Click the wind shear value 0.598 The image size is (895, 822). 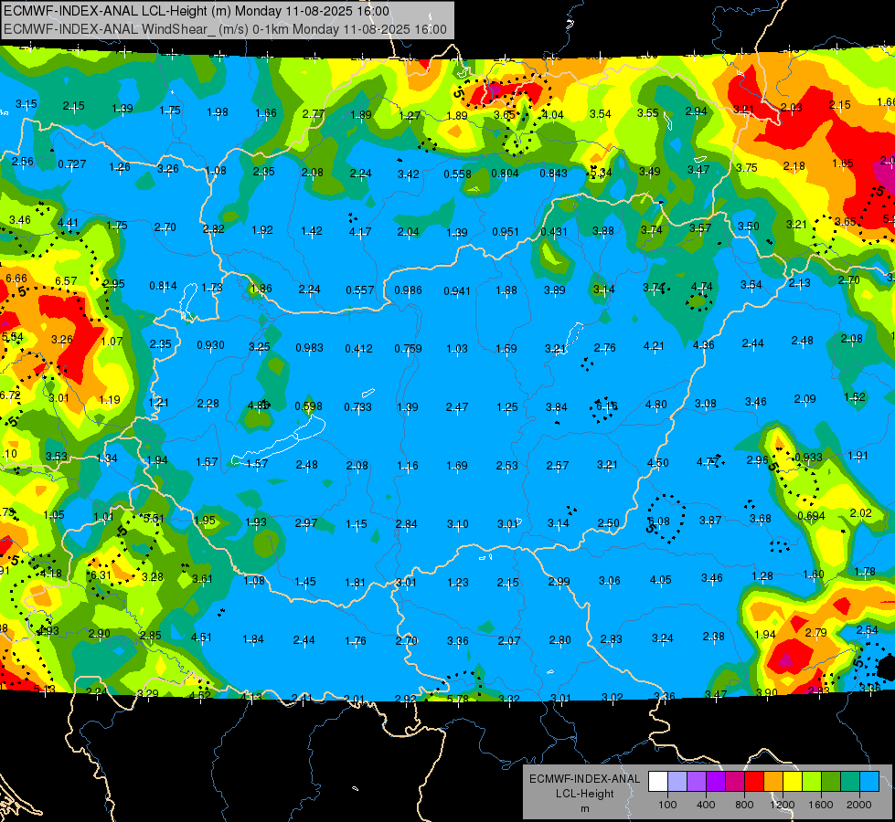[308, 406]
